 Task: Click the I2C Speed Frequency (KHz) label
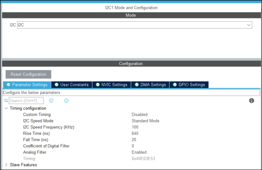pyautogui.click(x=49, y=127)
